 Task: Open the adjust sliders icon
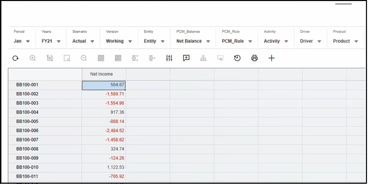coord(169,58)
